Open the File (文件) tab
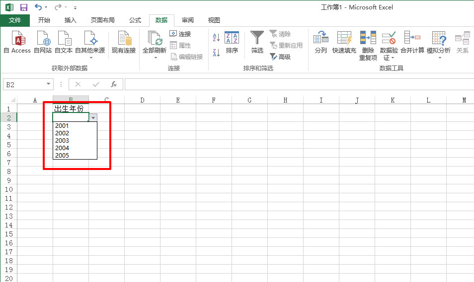This screenshot has height=282, width=474. tap(15, 20)
